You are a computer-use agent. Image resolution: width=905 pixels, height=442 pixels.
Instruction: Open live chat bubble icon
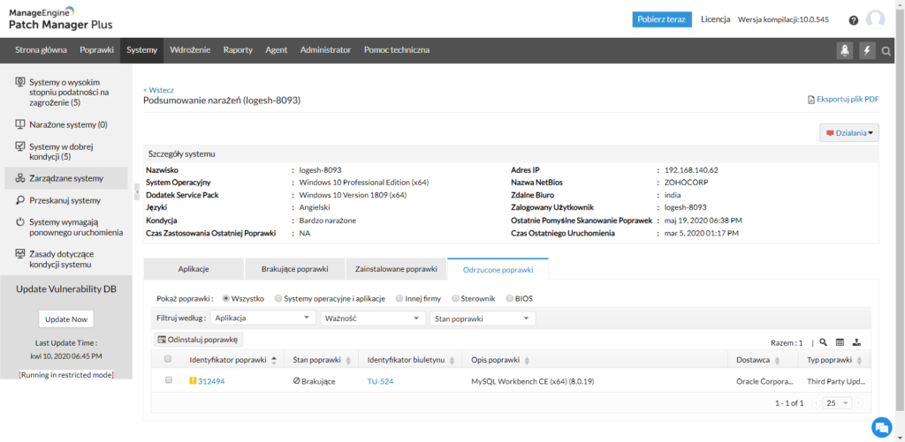880,427
